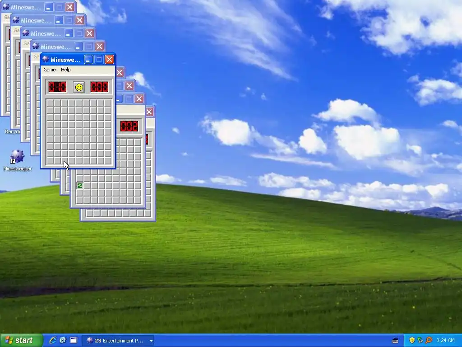Minimize the front Minesweeper window

88,60
